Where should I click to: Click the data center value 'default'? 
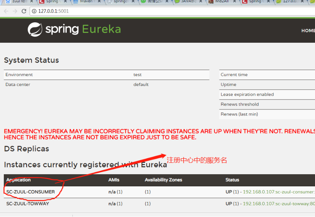(141, 84)
